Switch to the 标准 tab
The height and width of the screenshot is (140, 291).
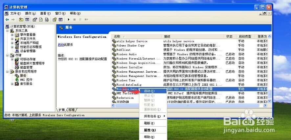(72, 110)
